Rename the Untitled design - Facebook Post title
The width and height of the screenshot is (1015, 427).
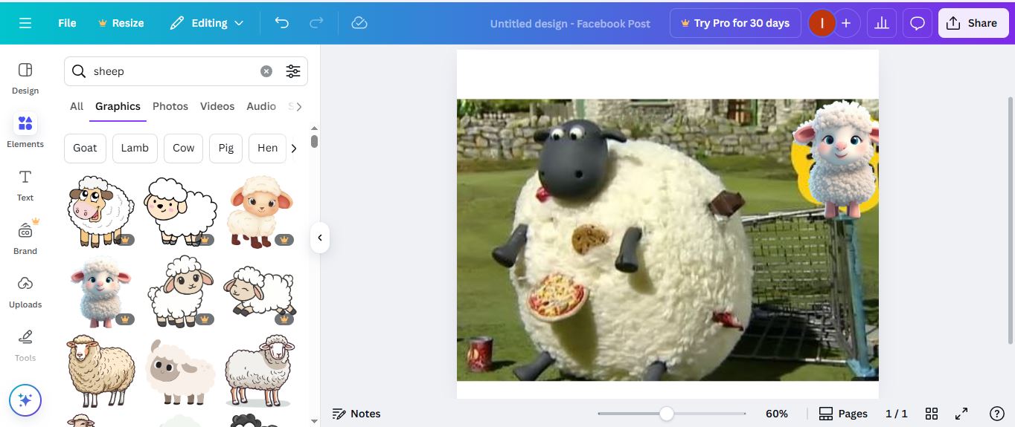click(570, 23)
